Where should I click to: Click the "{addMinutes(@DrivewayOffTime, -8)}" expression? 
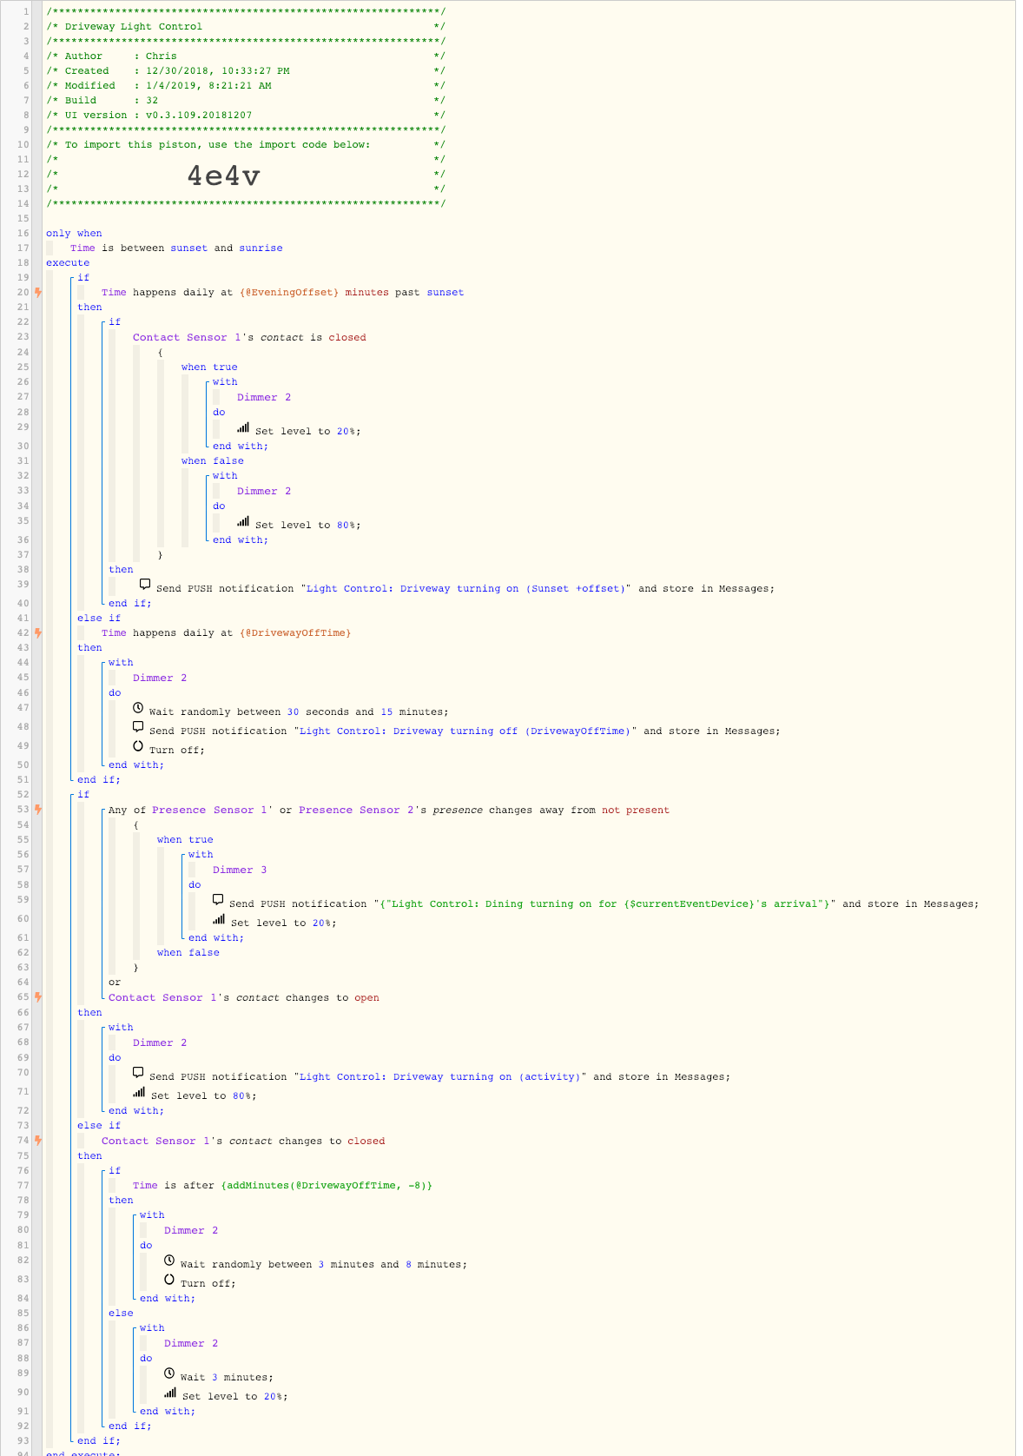pos(327,1186)
